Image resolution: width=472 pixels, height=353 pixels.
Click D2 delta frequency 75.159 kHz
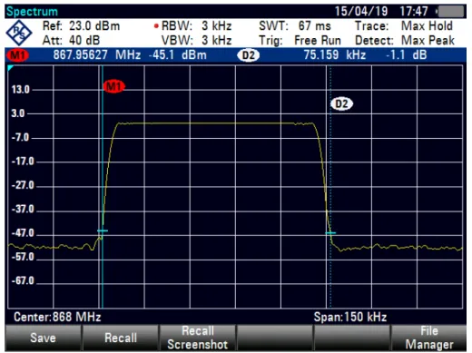pos(335,55)
